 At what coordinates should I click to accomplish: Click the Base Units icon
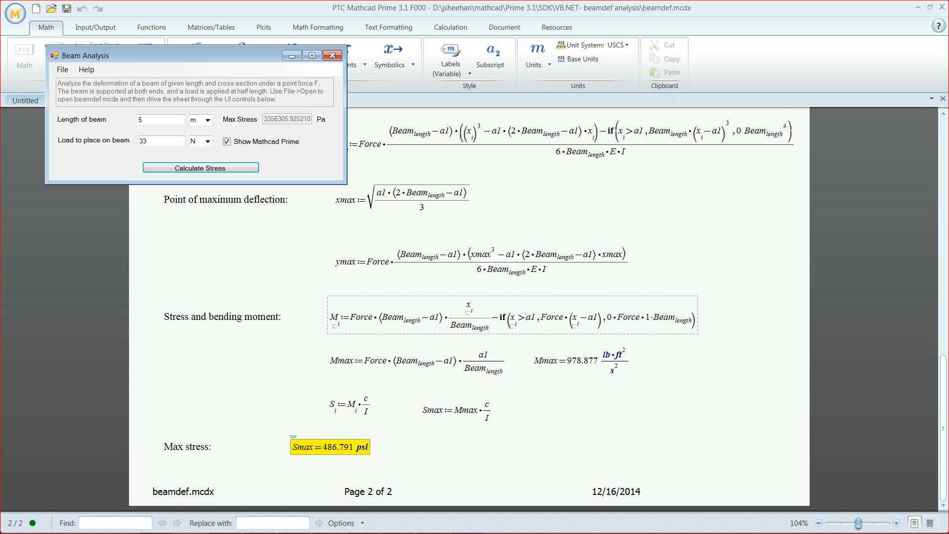(x=561, y=59)
